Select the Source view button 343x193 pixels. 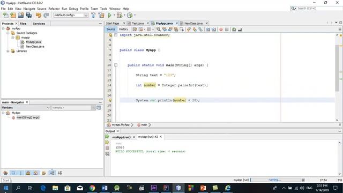click(x=111, y=29)
